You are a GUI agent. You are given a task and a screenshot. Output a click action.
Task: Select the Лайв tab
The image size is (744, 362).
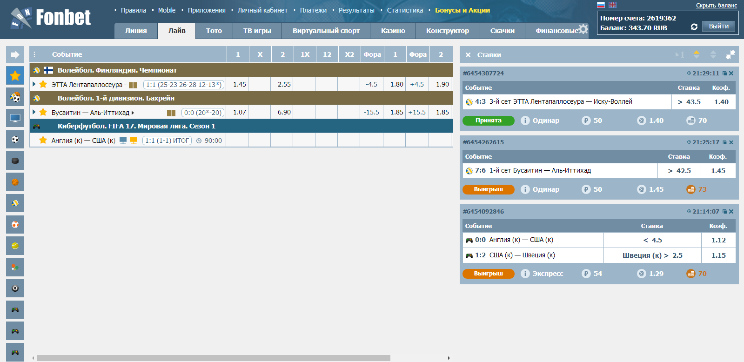(177, 31)
